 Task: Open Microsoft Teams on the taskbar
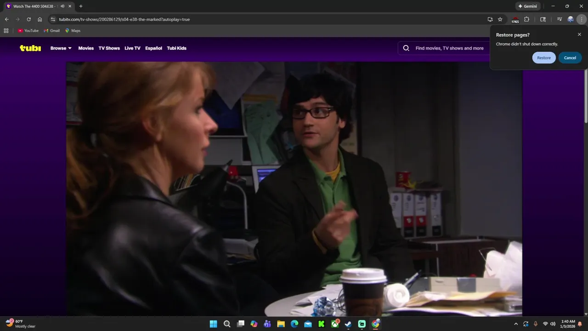pyautogui.click(x=267, y=324)
